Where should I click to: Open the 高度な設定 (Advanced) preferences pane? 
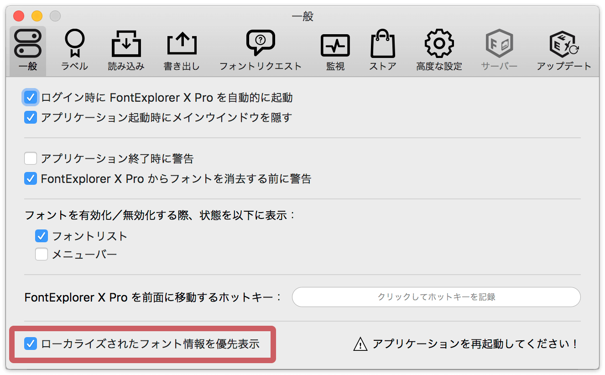click(x=439, y=51)
